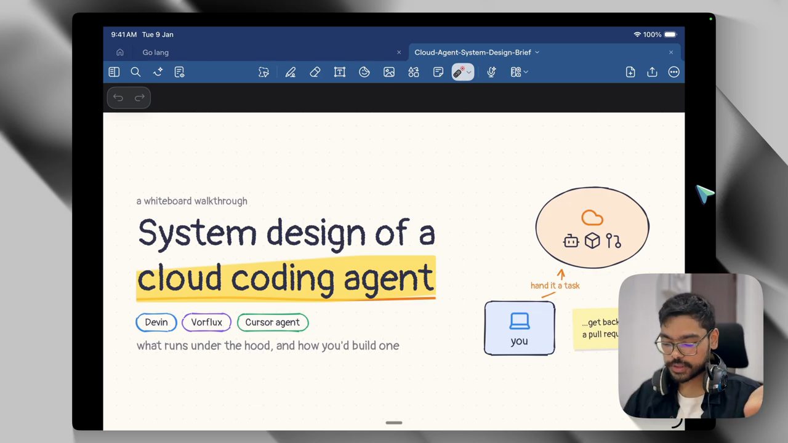Expand the extra tools dropdown after the microphone
Viewport: 788px width, 443px height.
coord(525,73)
